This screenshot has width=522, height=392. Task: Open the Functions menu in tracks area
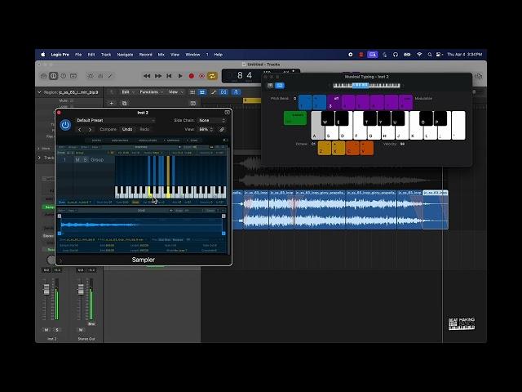(151, 92)
